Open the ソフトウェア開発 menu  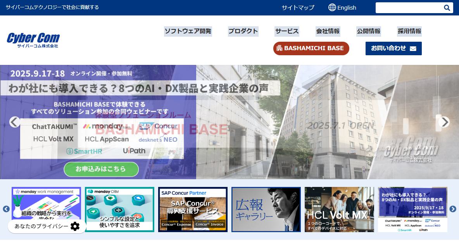[188, 31]
